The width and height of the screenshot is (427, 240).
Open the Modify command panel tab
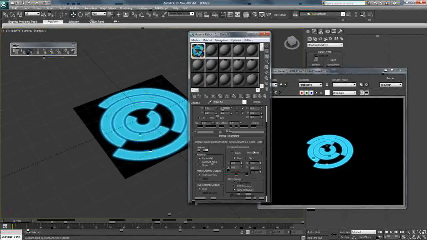(315, 31)
